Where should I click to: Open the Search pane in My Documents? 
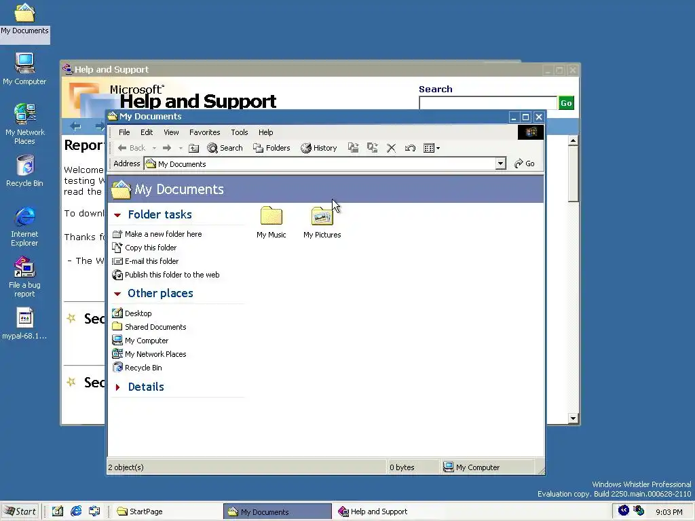click(225, 148)
